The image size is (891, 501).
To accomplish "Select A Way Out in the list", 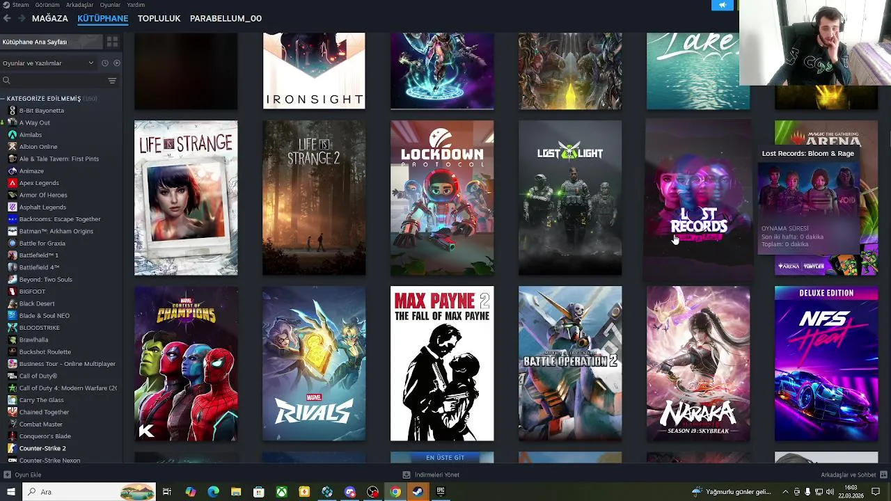I will tap(34, 122).
